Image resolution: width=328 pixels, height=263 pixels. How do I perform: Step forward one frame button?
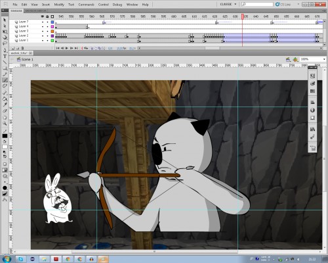(x=72, y=48)
